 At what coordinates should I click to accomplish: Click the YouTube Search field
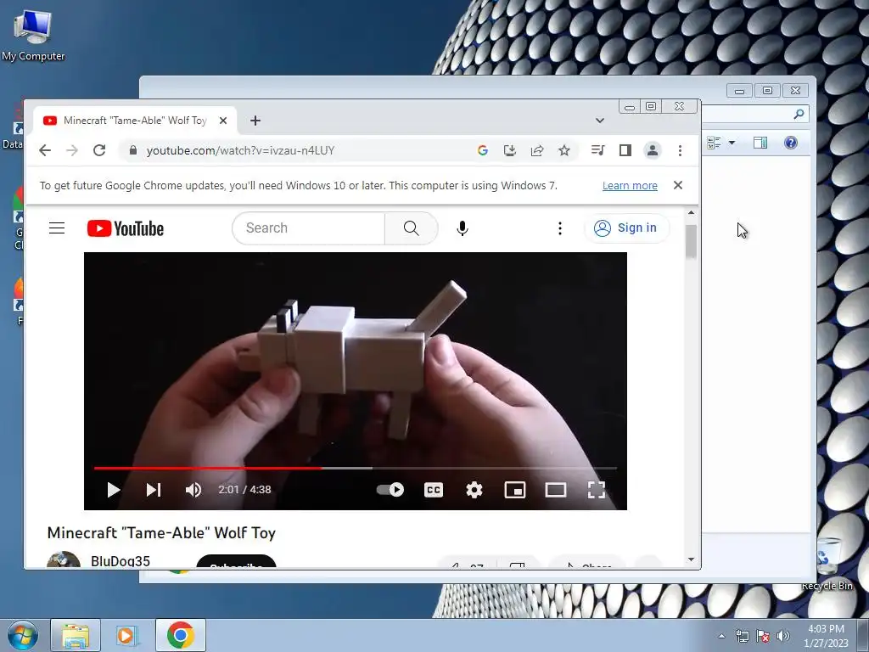tap(308, 228)
